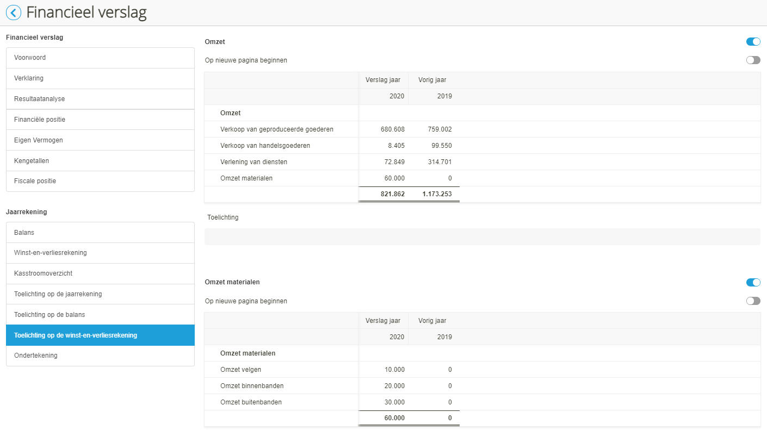Image resolution: width=767 pixels, height=430 pixels.
Task: Click the value 30.000
Action: click(395, 402)
